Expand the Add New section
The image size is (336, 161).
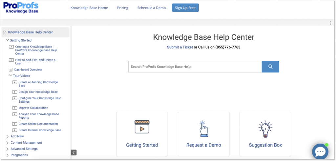[x=8, y=137]
